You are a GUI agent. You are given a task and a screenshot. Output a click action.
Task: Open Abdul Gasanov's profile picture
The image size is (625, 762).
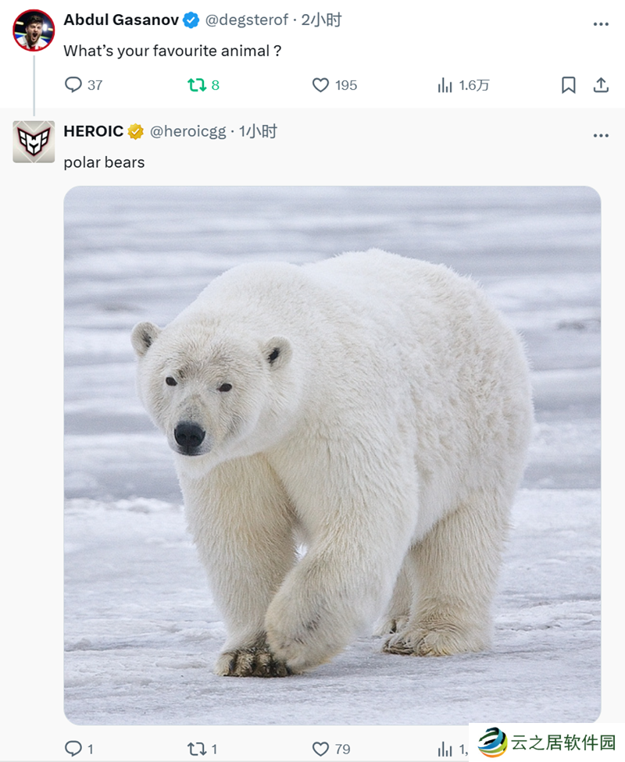click(34, 30)
